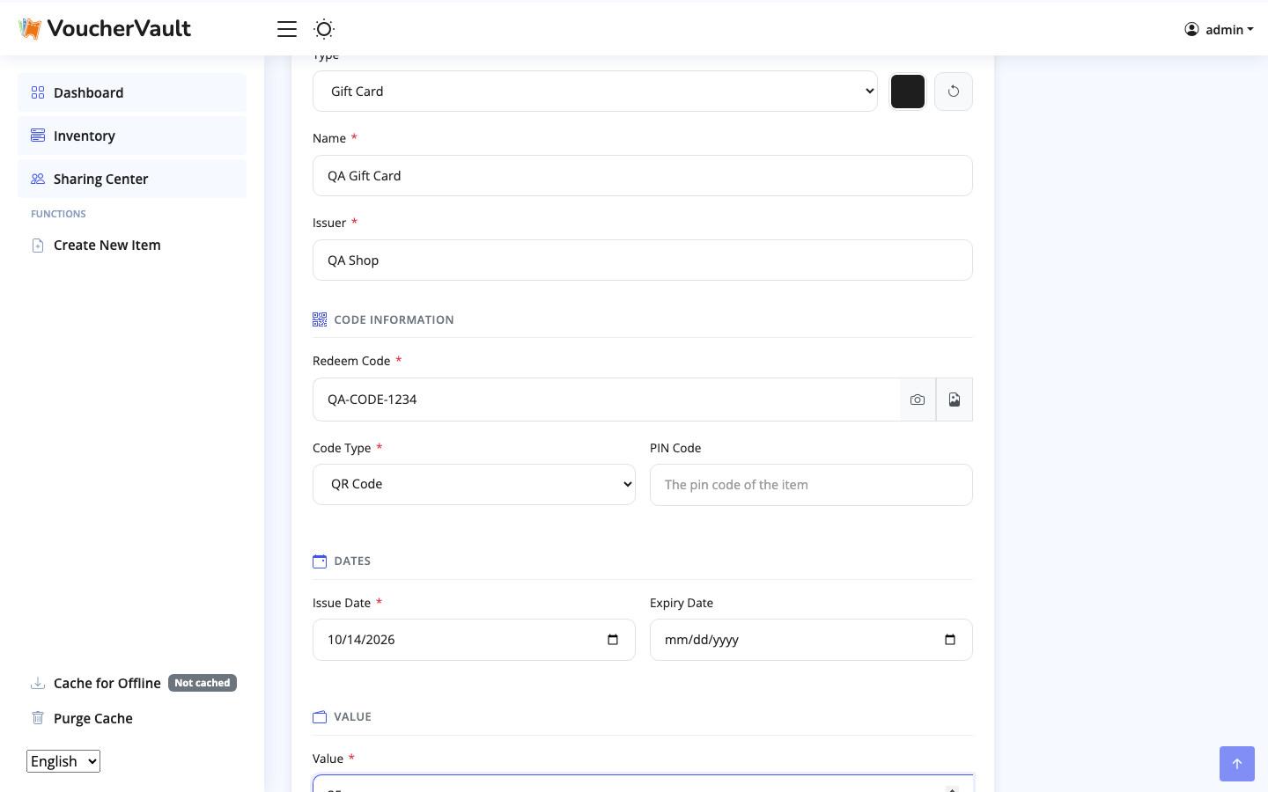The image size is (1268, 792).
Task: Click the Purge Cache trash icon
Action: (x=38, y=718)
